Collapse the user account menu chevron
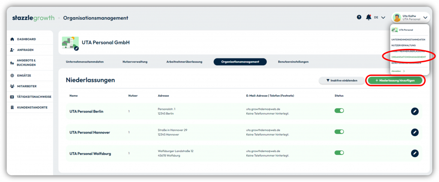439x182 pixels. 425,18
